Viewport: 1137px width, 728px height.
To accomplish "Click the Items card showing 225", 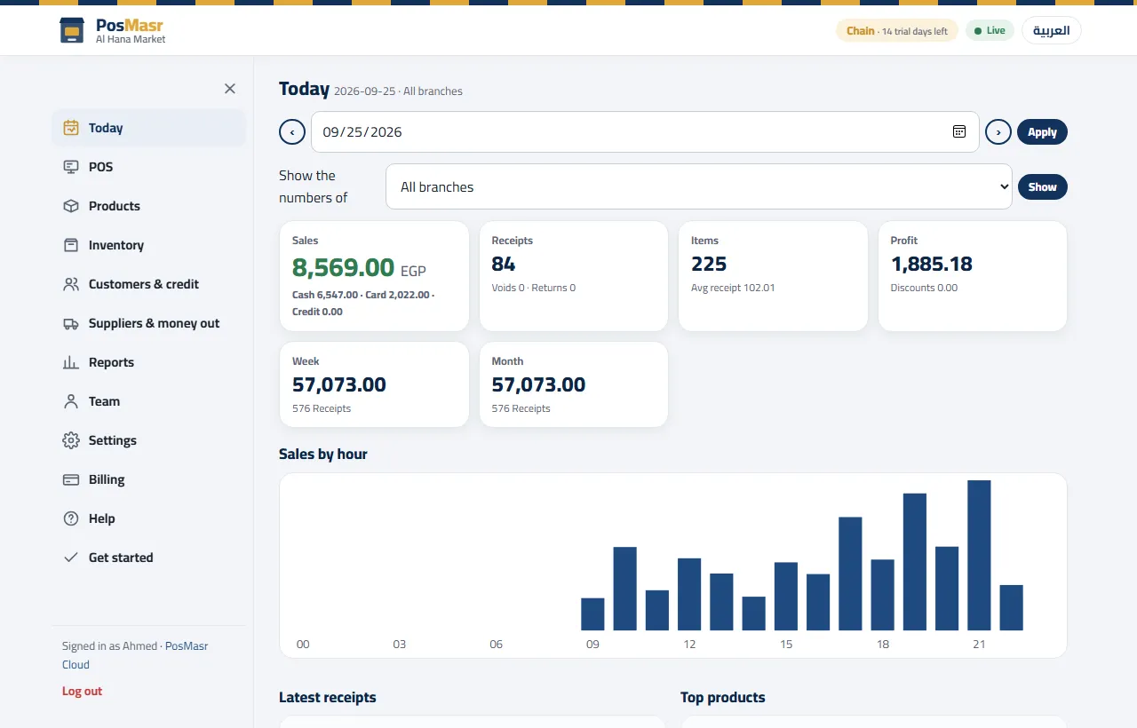I will coord(773,276).
